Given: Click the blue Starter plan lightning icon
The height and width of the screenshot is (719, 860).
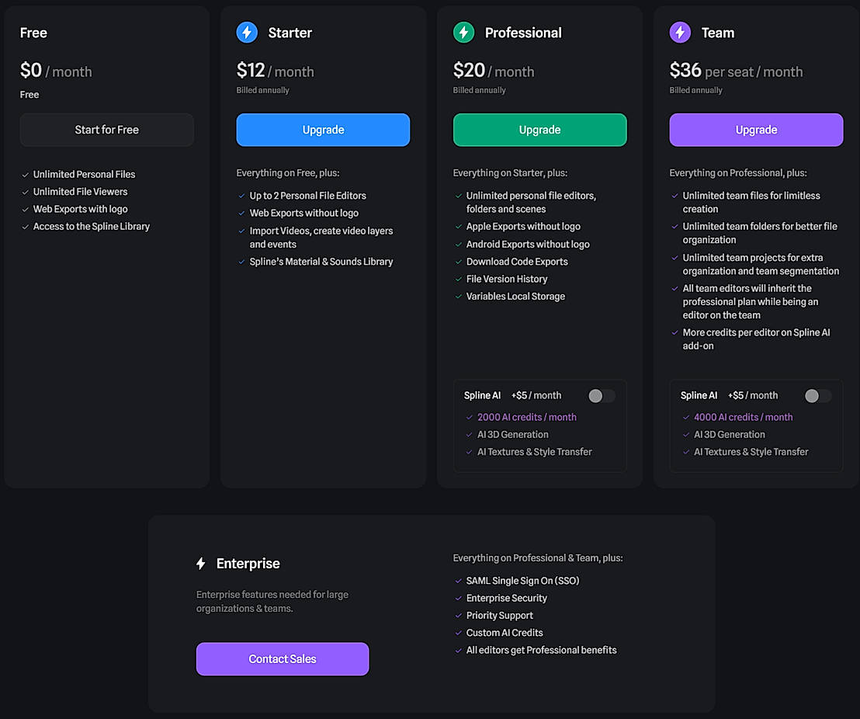Looking at the screenshot, I should [247, 33].
